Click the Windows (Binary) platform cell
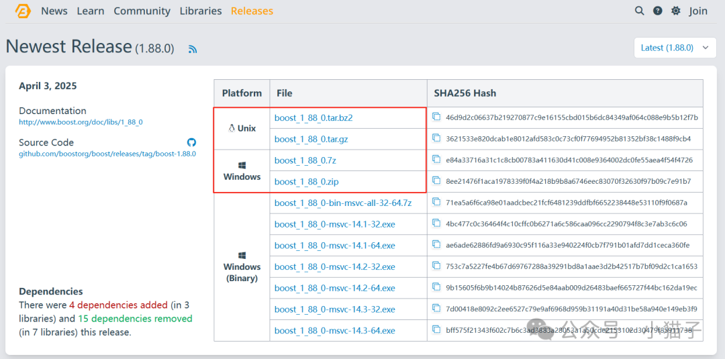Image resolution: width=725 pixels, height=359 pixels. (242, 266)
